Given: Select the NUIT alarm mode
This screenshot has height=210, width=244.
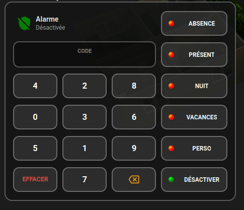Looking at the screenshot, I should pos(194,86).
